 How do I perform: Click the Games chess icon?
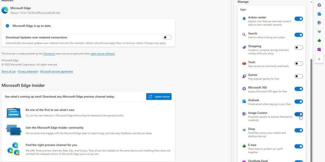coord(244,76)
